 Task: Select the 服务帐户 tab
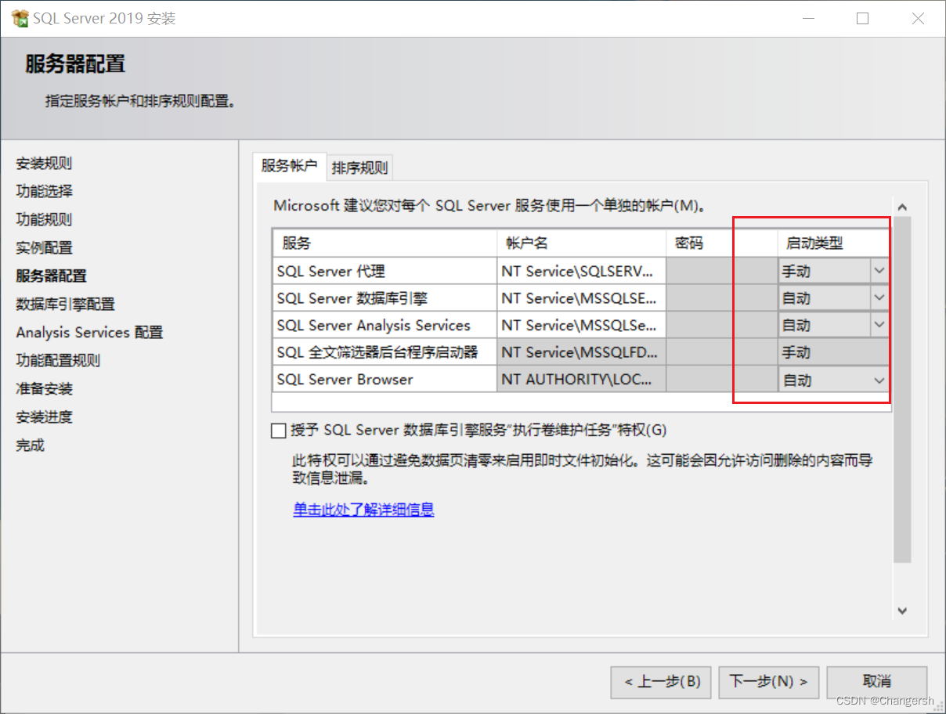pos(289,165)
